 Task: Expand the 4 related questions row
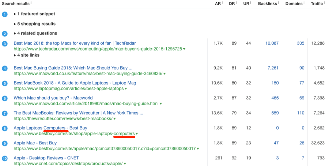click(x=35, y=33)
